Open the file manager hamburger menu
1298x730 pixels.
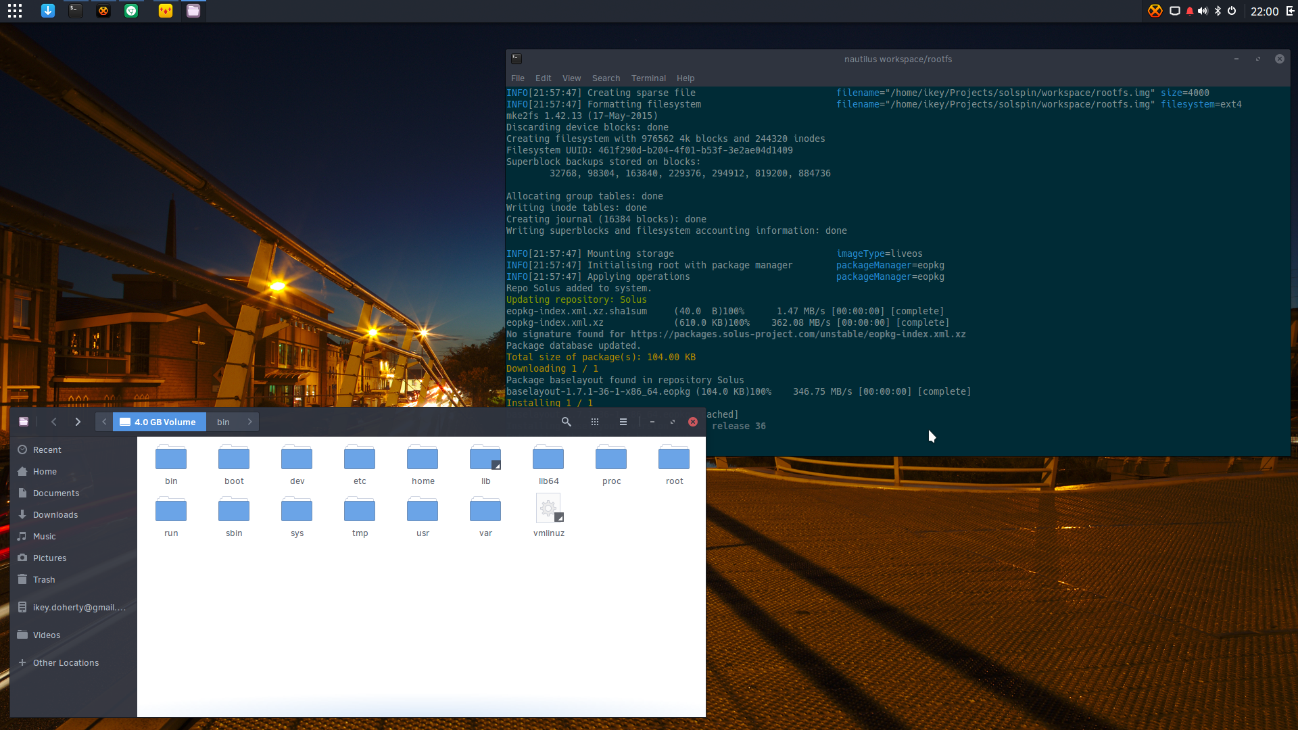[623, 422]
